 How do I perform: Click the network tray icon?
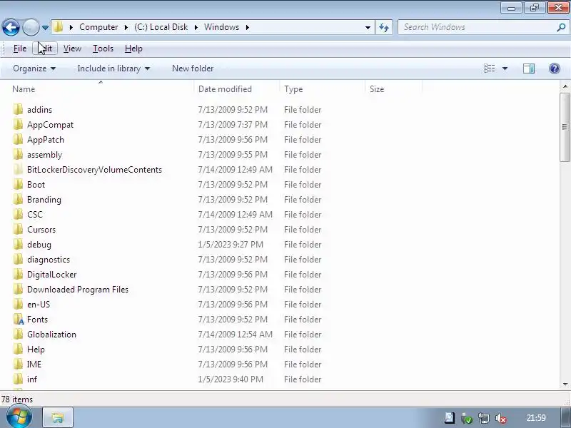[x=484, y=418]
